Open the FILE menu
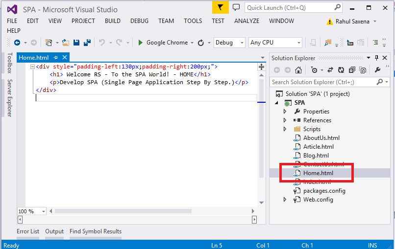395x249 pixels. [x=12, y=21]
